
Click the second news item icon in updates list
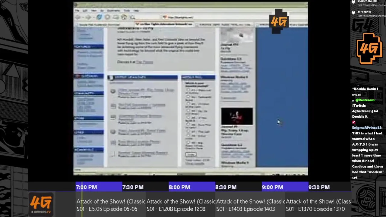[113, 105]
